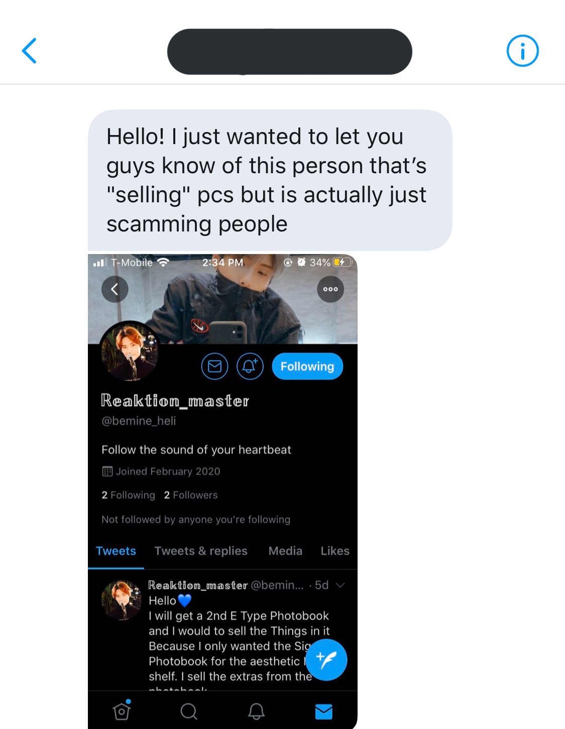Tap the blue back arrow at top
Screen dimensions: 565x729
click(29, 51)
